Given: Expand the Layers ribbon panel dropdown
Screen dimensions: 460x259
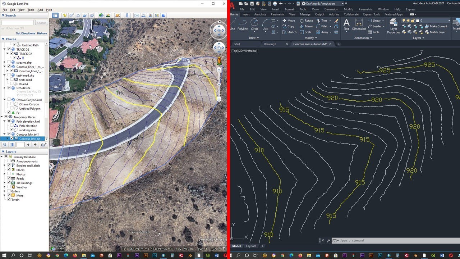Looking at the screenshot, I should pos(418,38).
